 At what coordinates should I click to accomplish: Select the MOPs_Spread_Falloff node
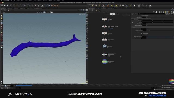pos(105,27)
